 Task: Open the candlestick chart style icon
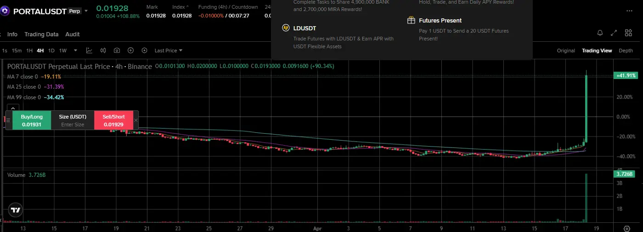(103, 51)
